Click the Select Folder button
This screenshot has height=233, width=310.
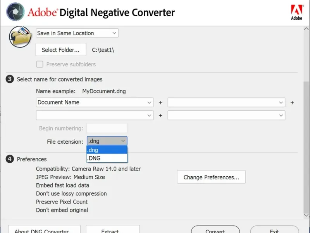point(61,50)
